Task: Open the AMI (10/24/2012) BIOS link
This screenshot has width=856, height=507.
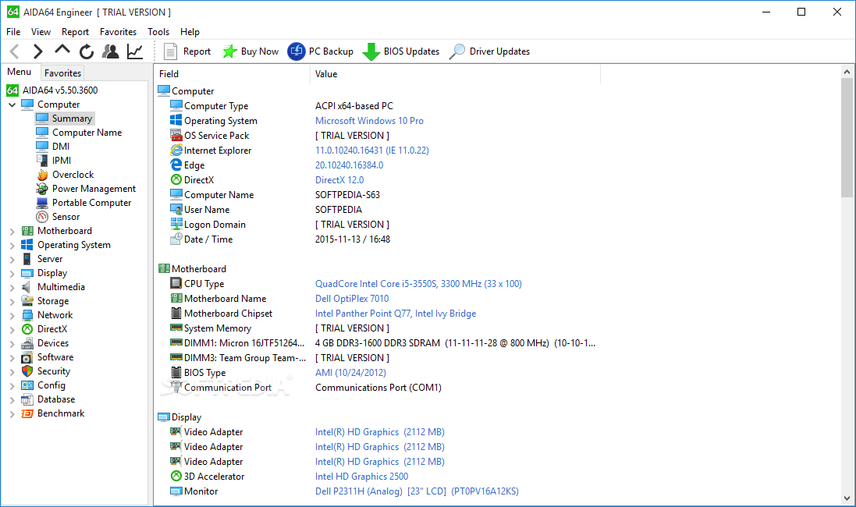Action: (350, 372)
